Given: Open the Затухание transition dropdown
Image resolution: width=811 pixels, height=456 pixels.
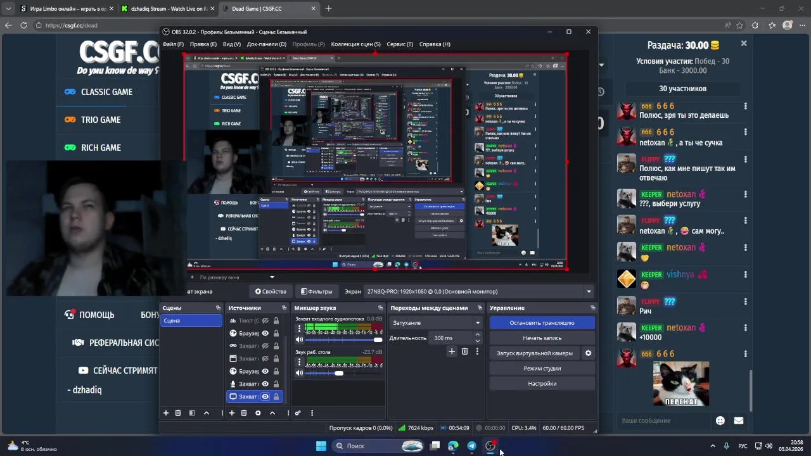Looking at the screenshot, I should point(437,323).
